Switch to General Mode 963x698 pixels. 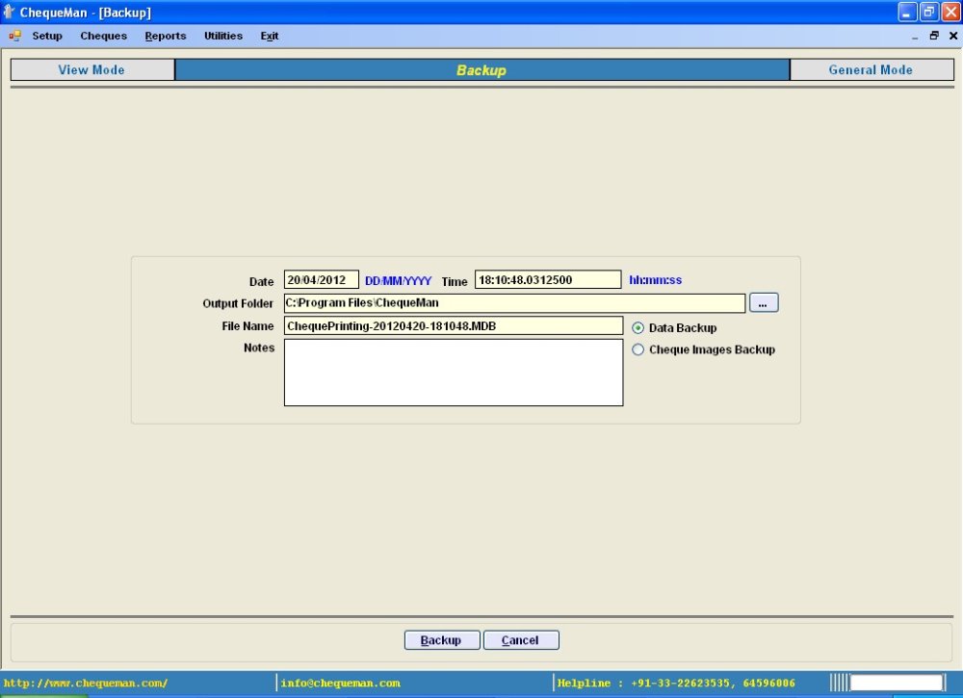(871, 70)
